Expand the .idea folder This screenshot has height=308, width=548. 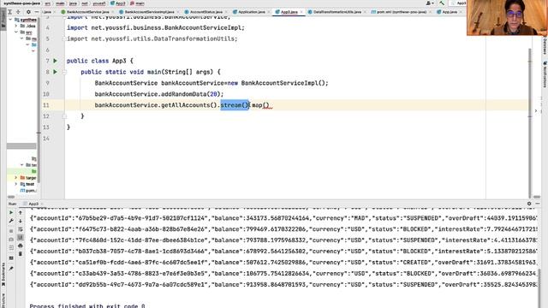pos(16,26)
